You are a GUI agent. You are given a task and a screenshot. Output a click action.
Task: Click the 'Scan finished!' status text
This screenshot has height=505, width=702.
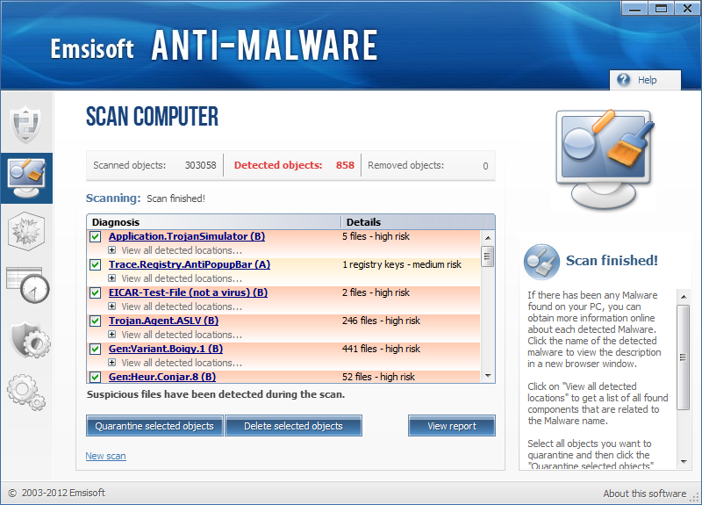tap(176, 198)
